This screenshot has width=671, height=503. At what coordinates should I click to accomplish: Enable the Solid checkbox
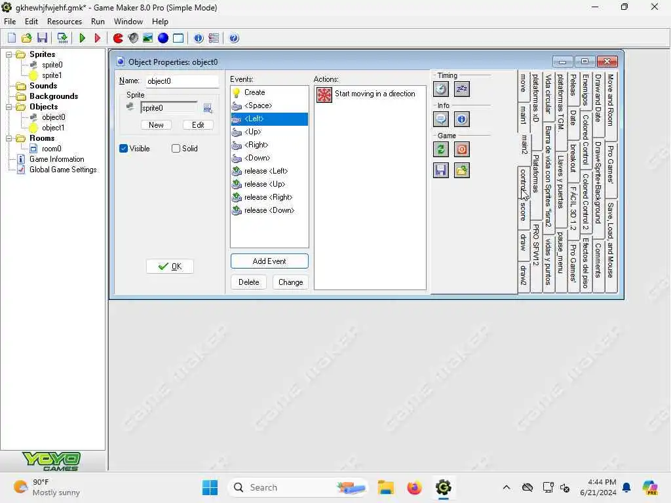[176, 149]
